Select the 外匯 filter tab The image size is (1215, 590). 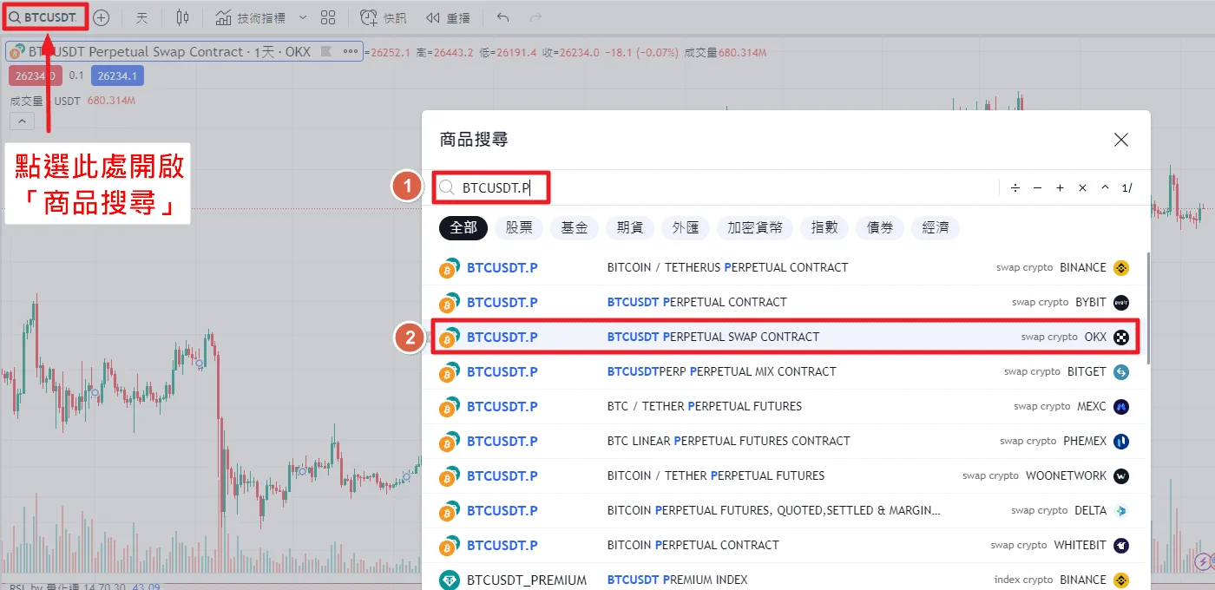686,227
